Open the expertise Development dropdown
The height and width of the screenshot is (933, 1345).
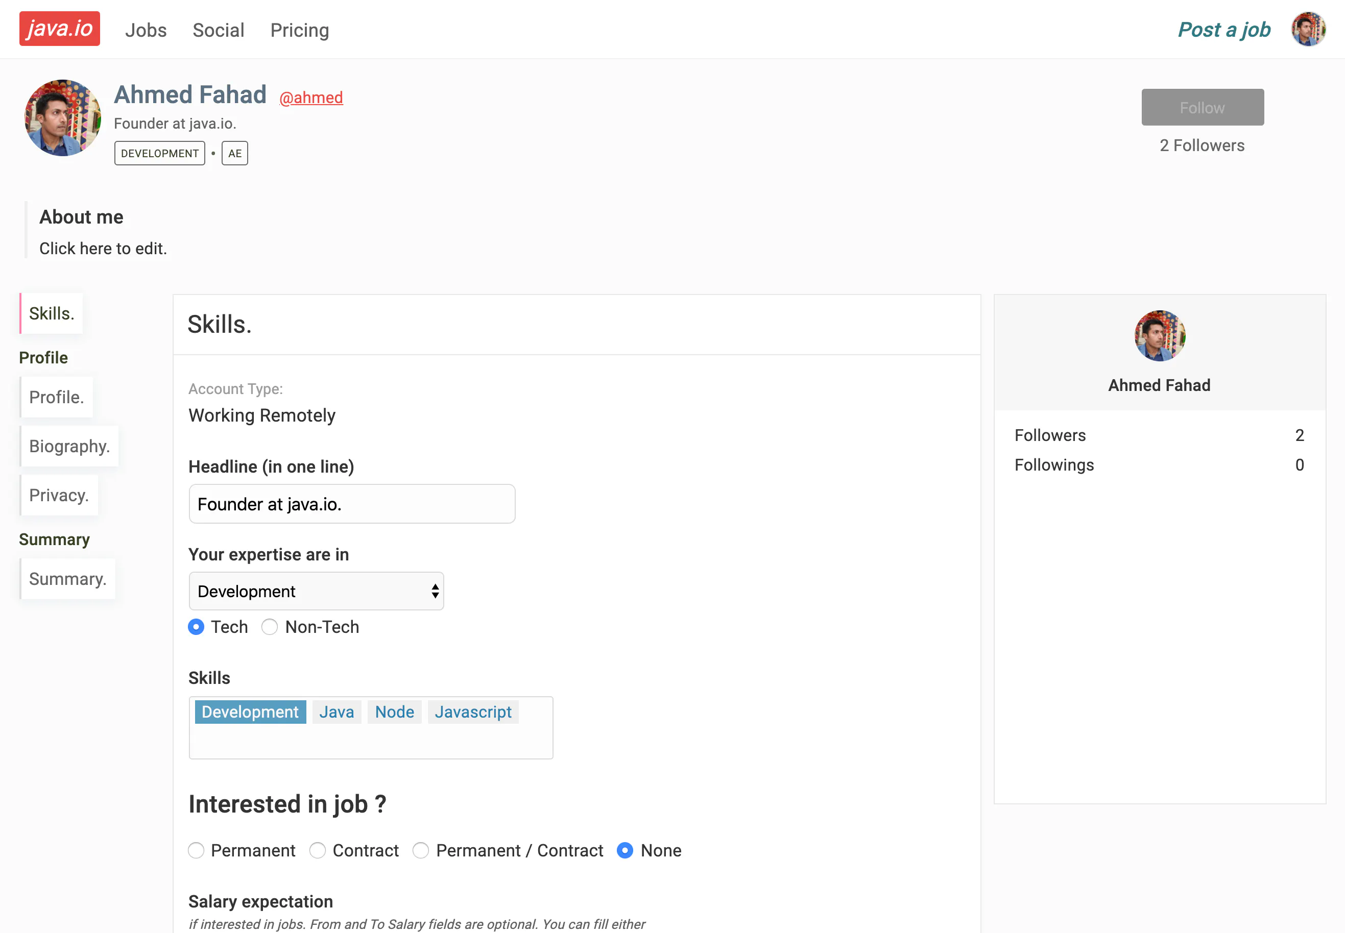[317, 591]
